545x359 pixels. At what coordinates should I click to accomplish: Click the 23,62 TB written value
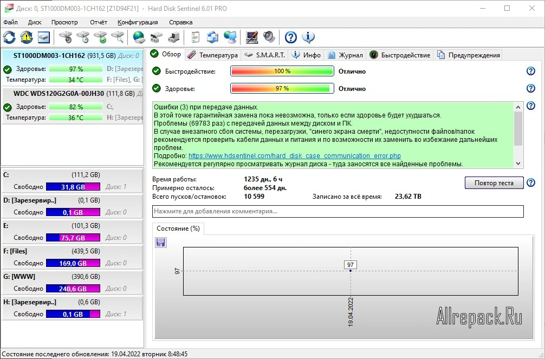(408, 197)
